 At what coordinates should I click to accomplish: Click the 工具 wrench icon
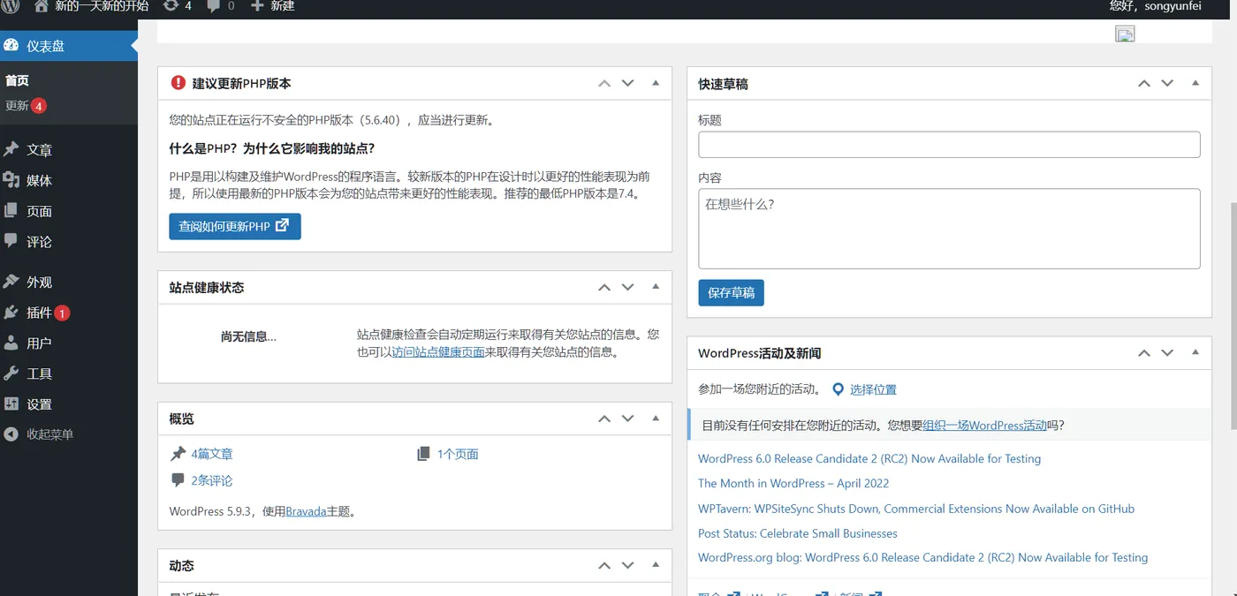(11, 373)
